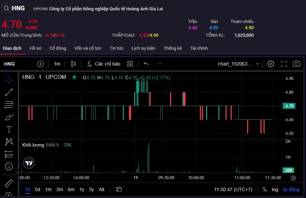Enter fullscreen chart mode
The width and height of the screenshot is (306, 198).
(x=284, y=64)
